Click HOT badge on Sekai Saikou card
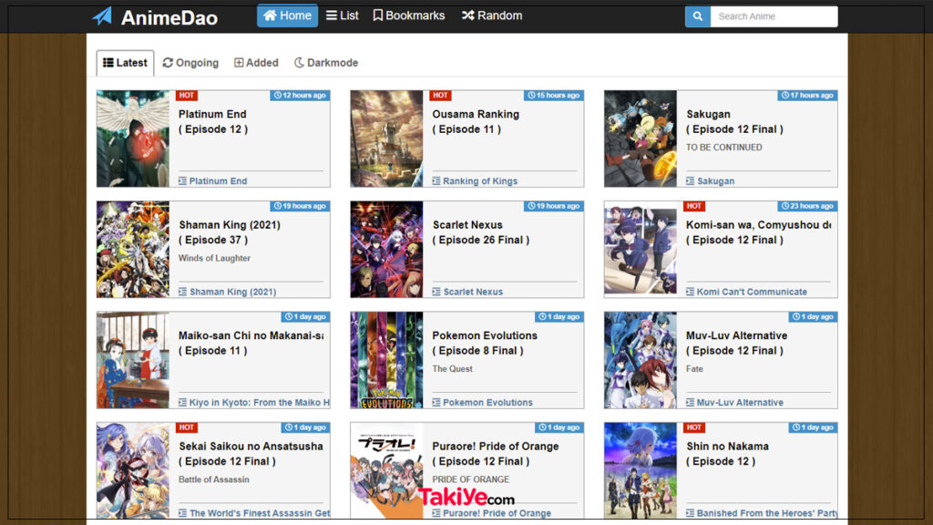The width and height of the screenshot is (933, 525). (x=186, y=427)
